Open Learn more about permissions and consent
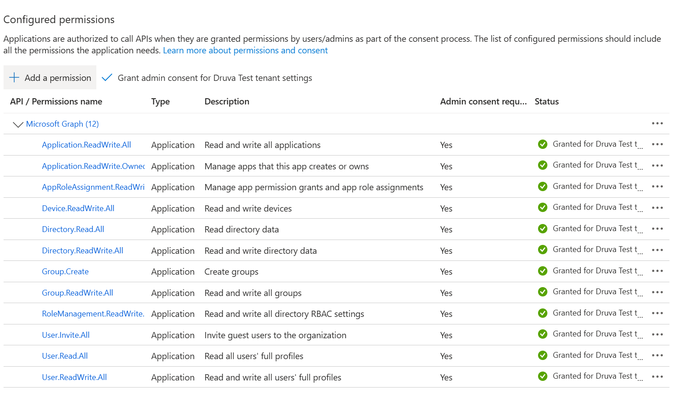 click(x=245, y=50)
